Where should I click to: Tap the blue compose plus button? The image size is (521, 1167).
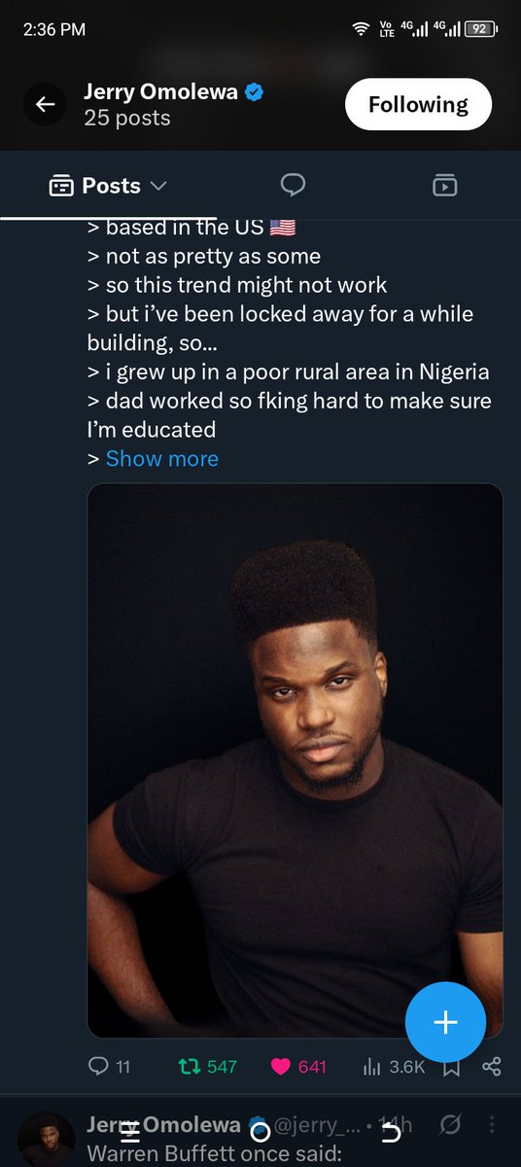click(x=445, y=1022)
